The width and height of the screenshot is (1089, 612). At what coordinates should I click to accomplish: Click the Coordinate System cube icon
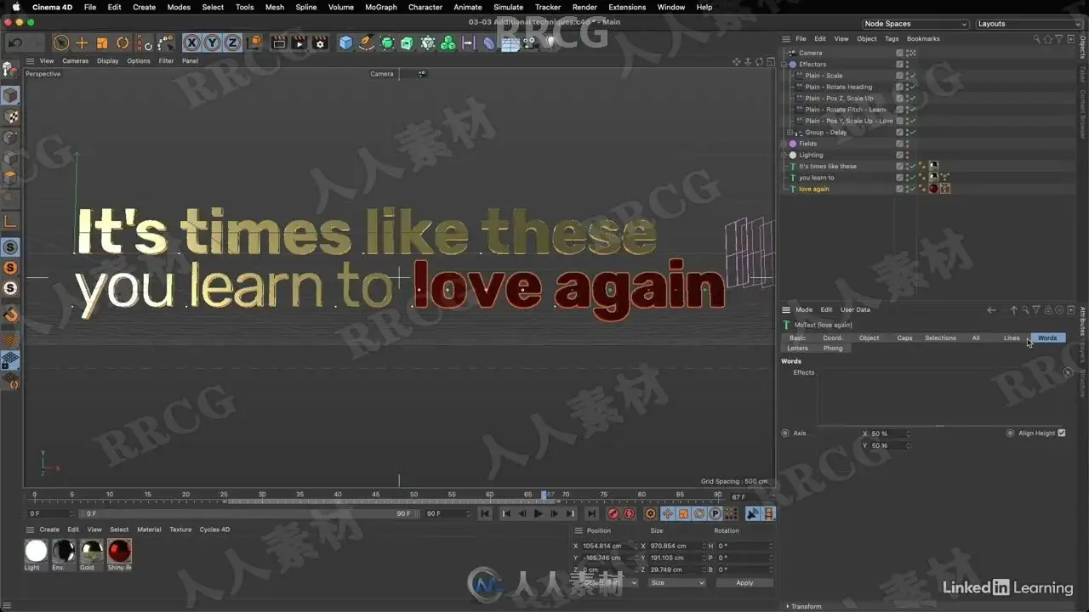click(x=254, y=42)
